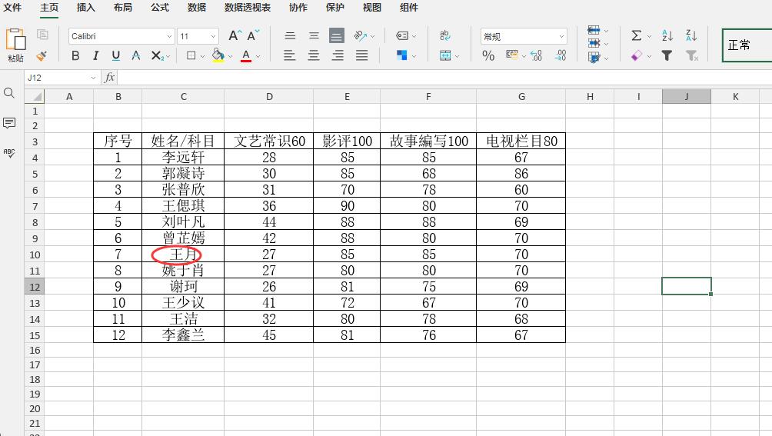The width and height of the screenshot is (772, 436).
Task: Justify the text
Action: [x=361, y=55]
